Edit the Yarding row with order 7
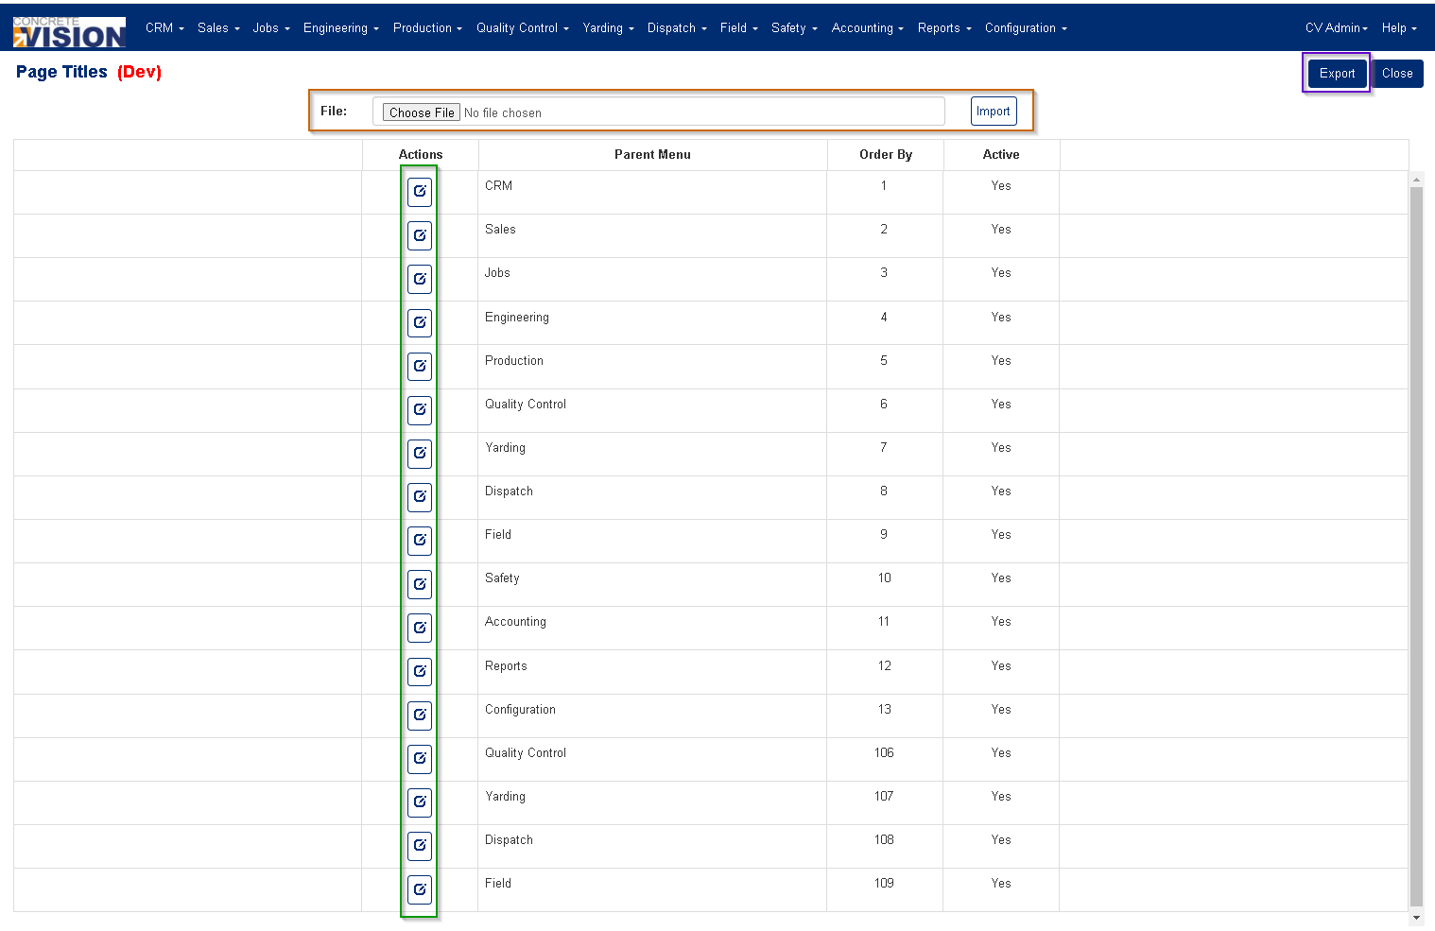The width and height of the screenshot is (1435, 931). point(420,453)
